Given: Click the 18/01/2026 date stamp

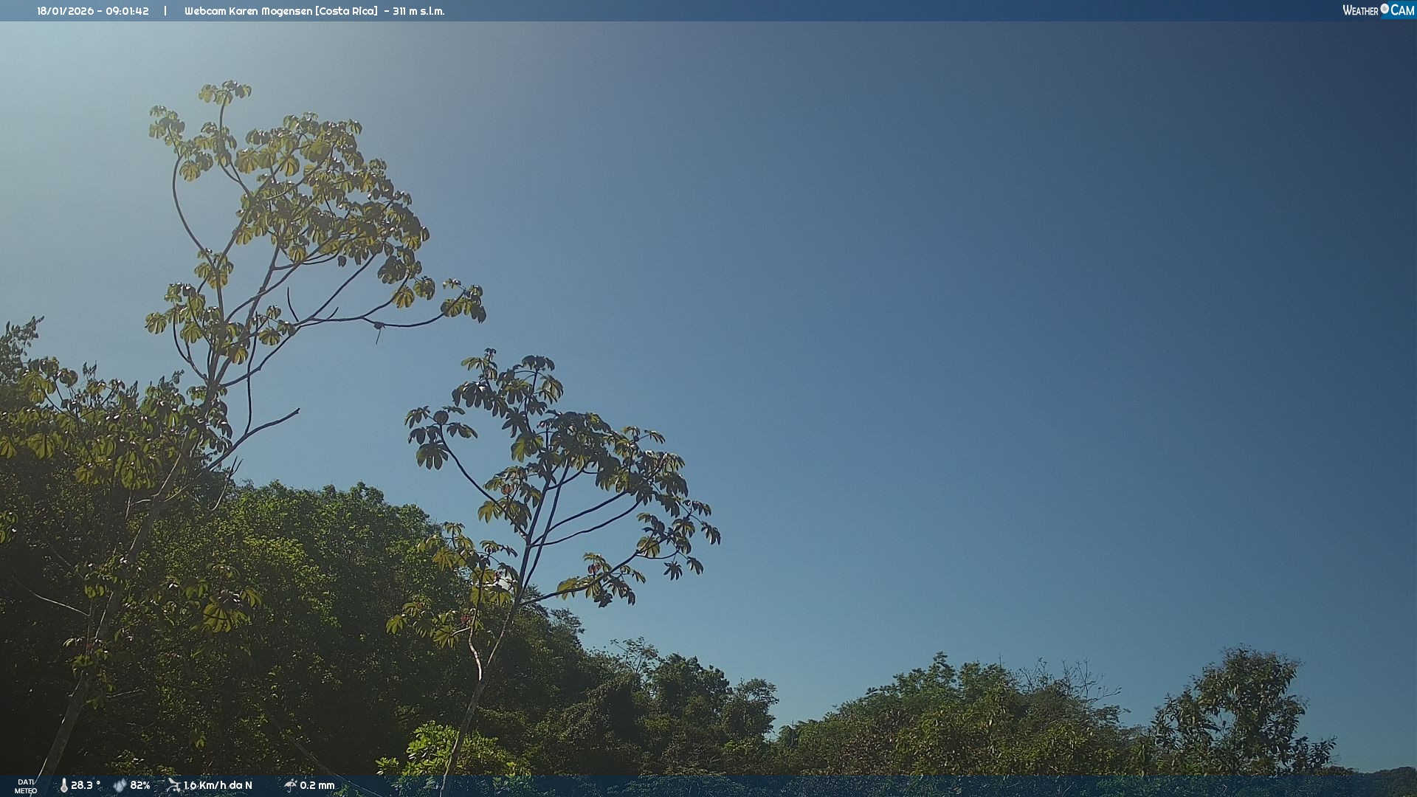Looking at the screenshot, I should (65, 11).
